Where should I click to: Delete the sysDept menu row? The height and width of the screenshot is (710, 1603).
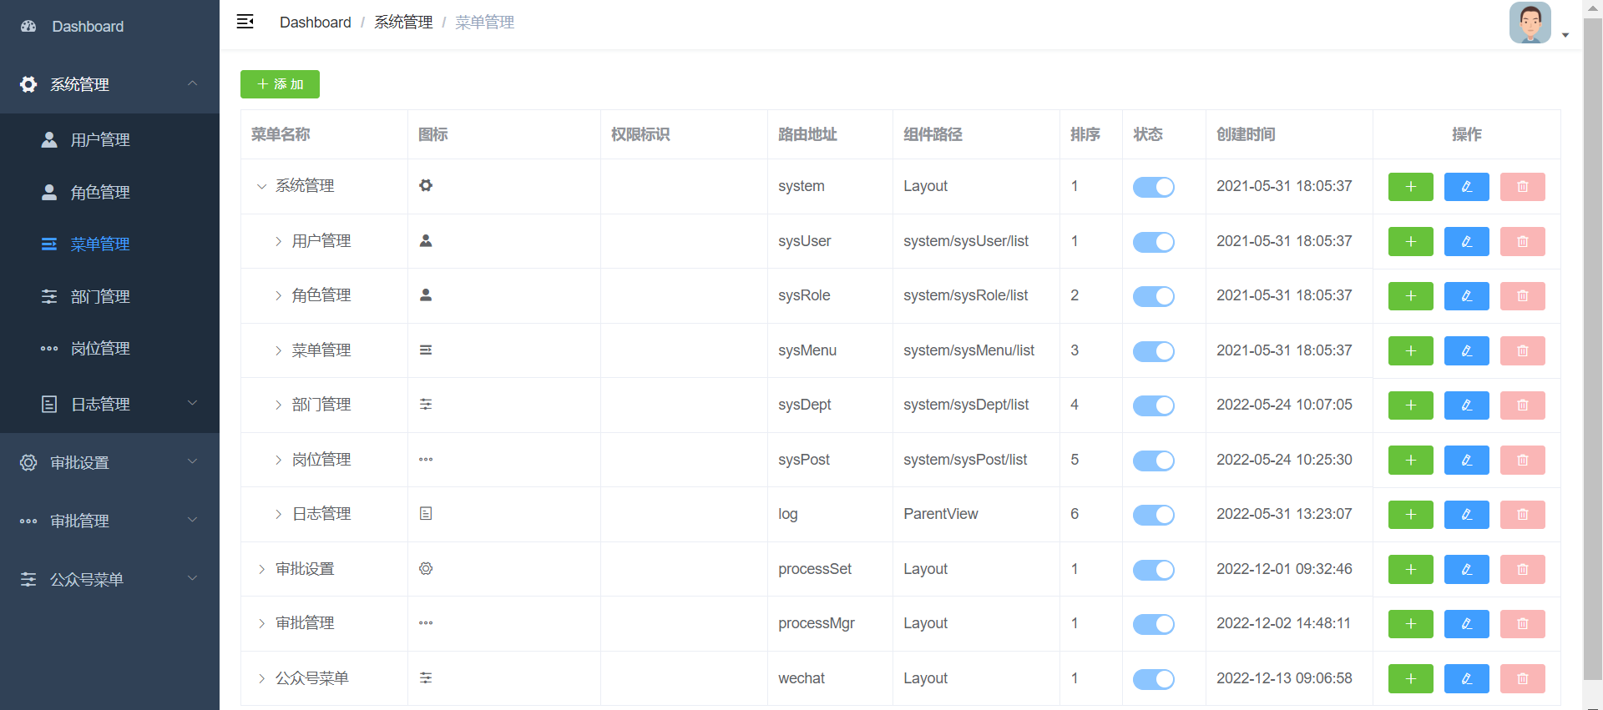tap(1523, 405)
